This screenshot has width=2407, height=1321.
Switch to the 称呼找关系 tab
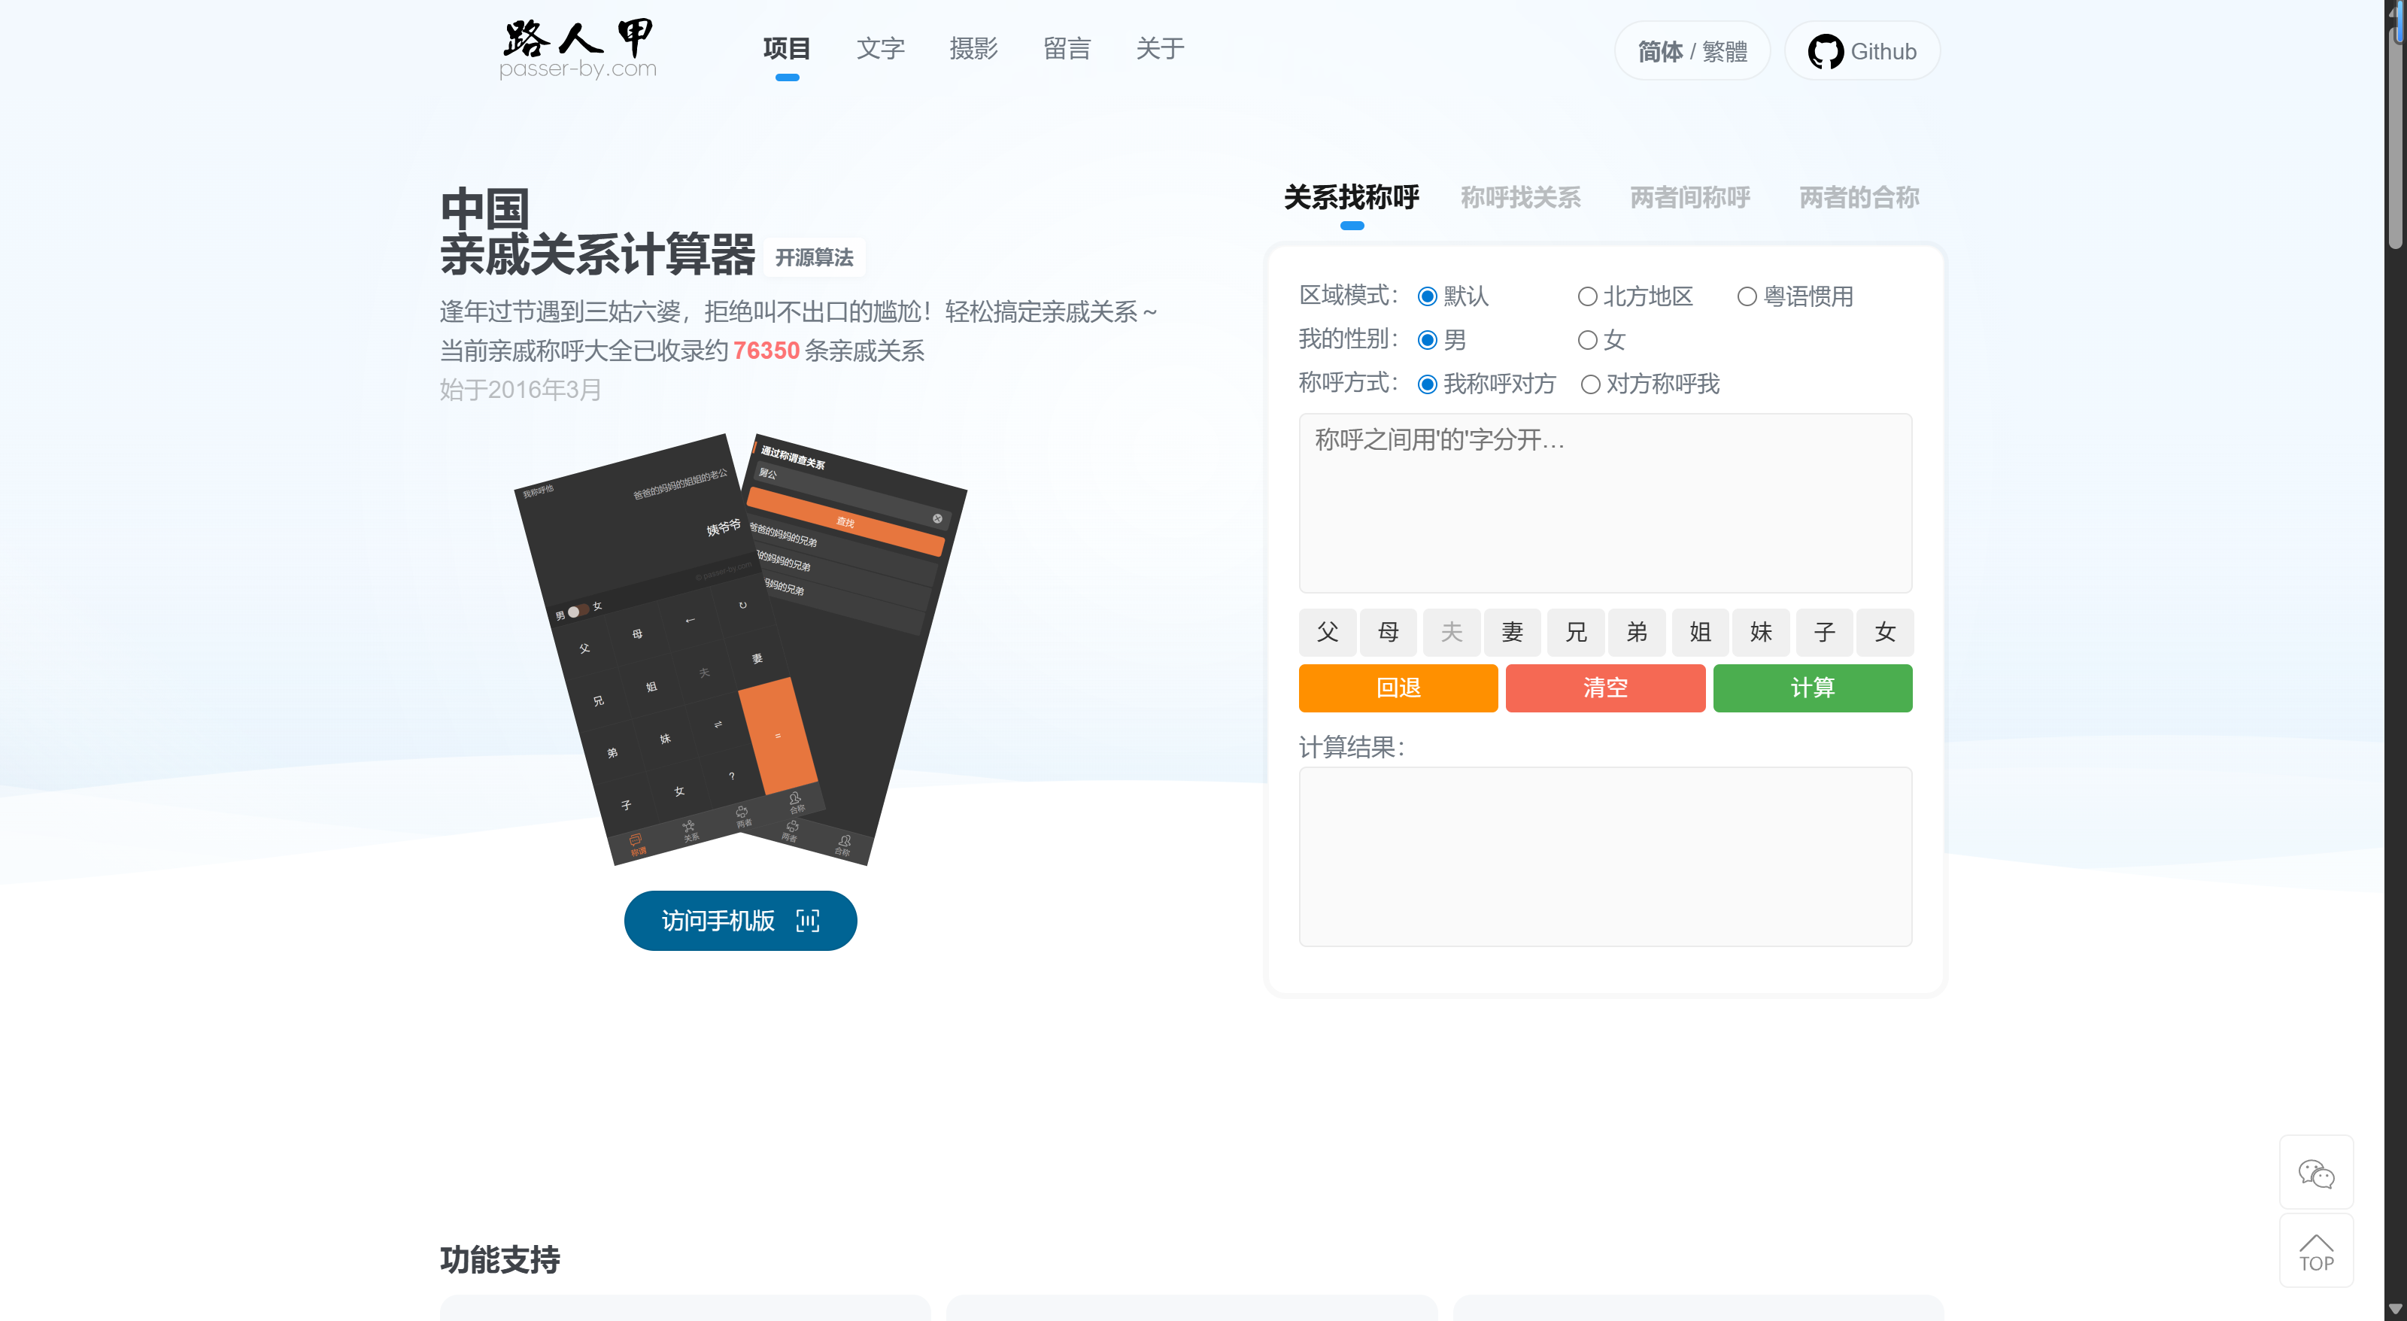(x=1519, y=197)
